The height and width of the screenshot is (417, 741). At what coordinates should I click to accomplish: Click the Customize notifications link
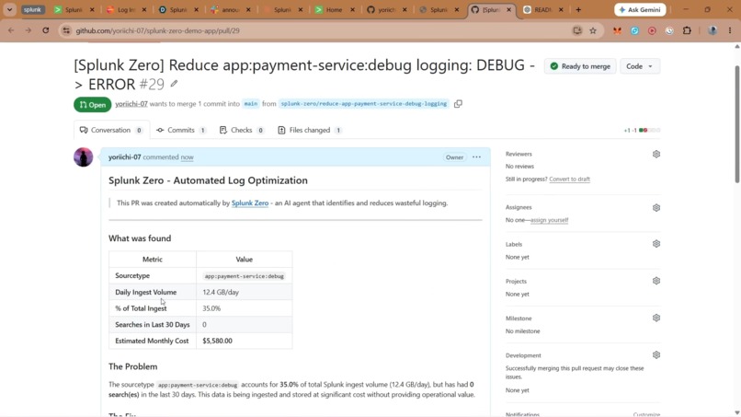point(646,414)
